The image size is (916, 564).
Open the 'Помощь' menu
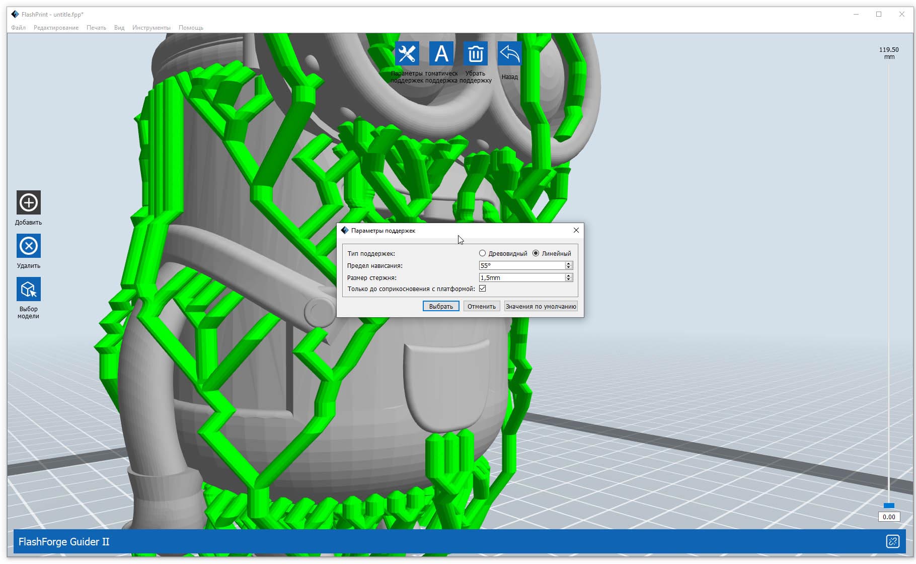[x=191, y=28]
